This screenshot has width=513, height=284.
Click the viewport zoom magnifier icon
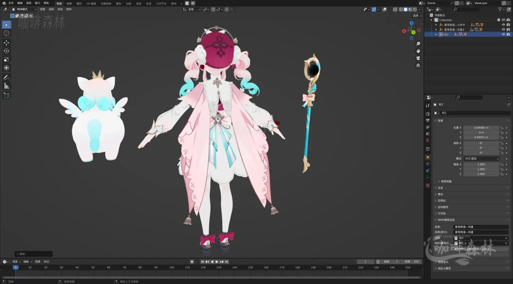tap(418, 44)
